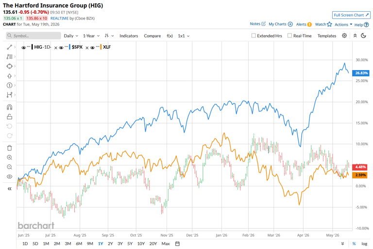Delete drawings with the trash icon
Image resolution: width=373 pixels, height=249 pixels.
pyautogui.click(x=10, y=148)
